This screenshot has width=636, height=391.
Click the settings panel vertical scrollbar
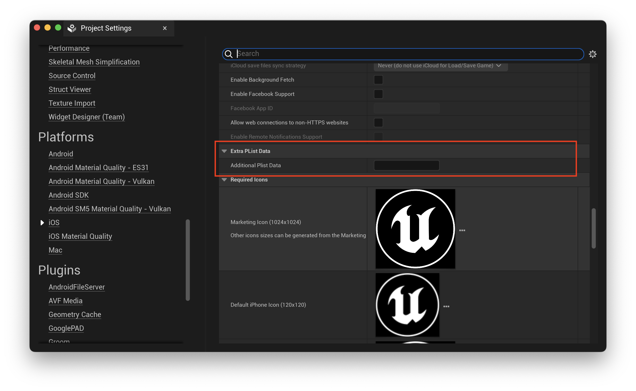tap(594, 229)
